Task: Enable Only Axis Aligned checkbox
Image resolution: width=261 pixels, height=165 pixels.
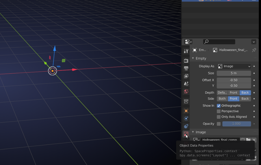Action: tap(219, 117)
